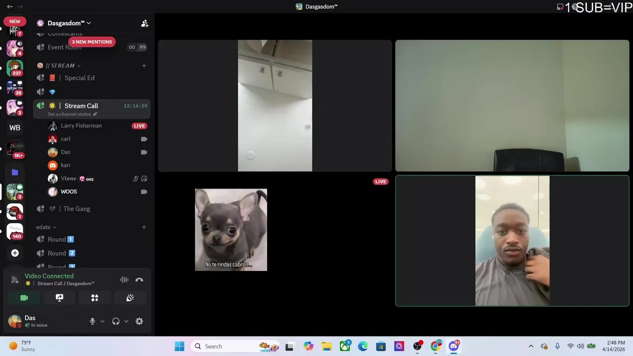Join the Round 2 voice channel

(x=91, y=253)
